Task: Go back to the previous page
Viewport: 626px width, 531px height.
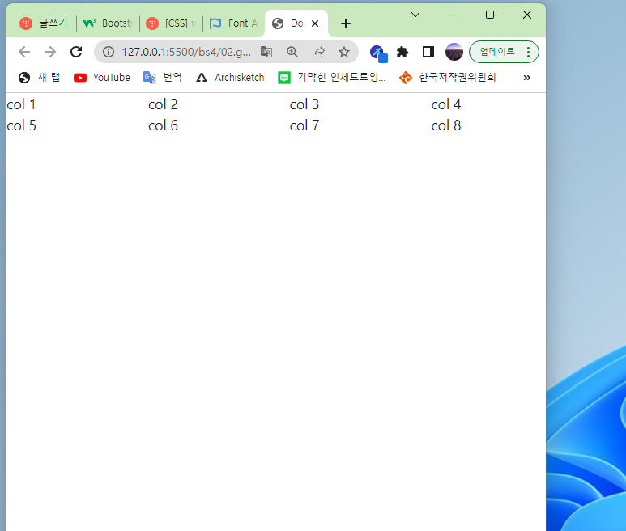Action: (24, 52)
